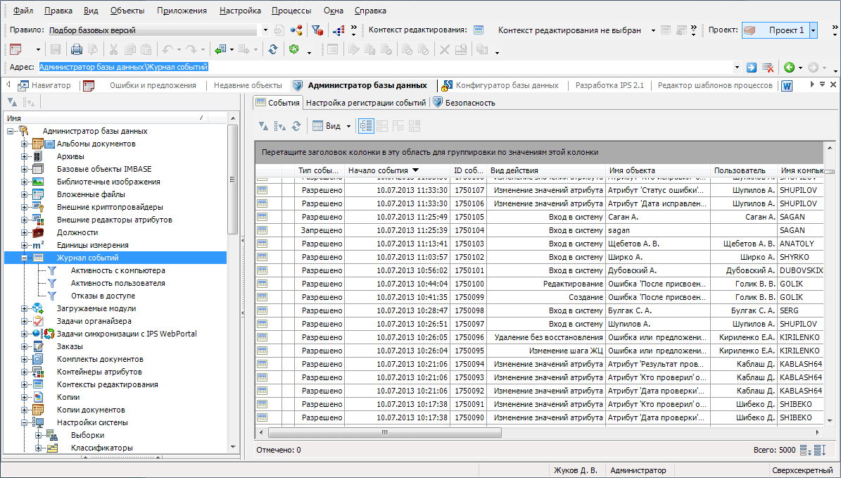Click the red cube filter icon
Image resolution: width=841 pixels, height=478 pixels.
point(317,30)
